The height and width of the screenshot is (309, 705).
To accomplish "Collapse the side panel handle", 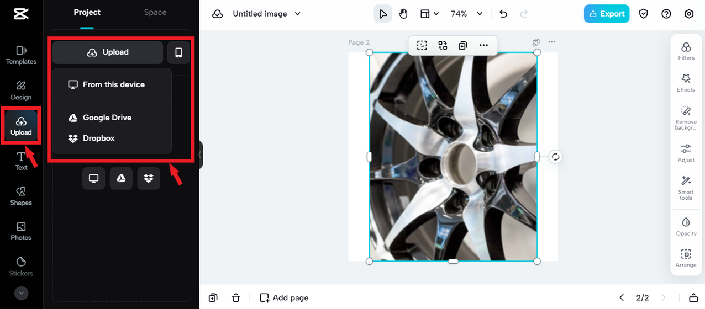I will click(201, 154).
